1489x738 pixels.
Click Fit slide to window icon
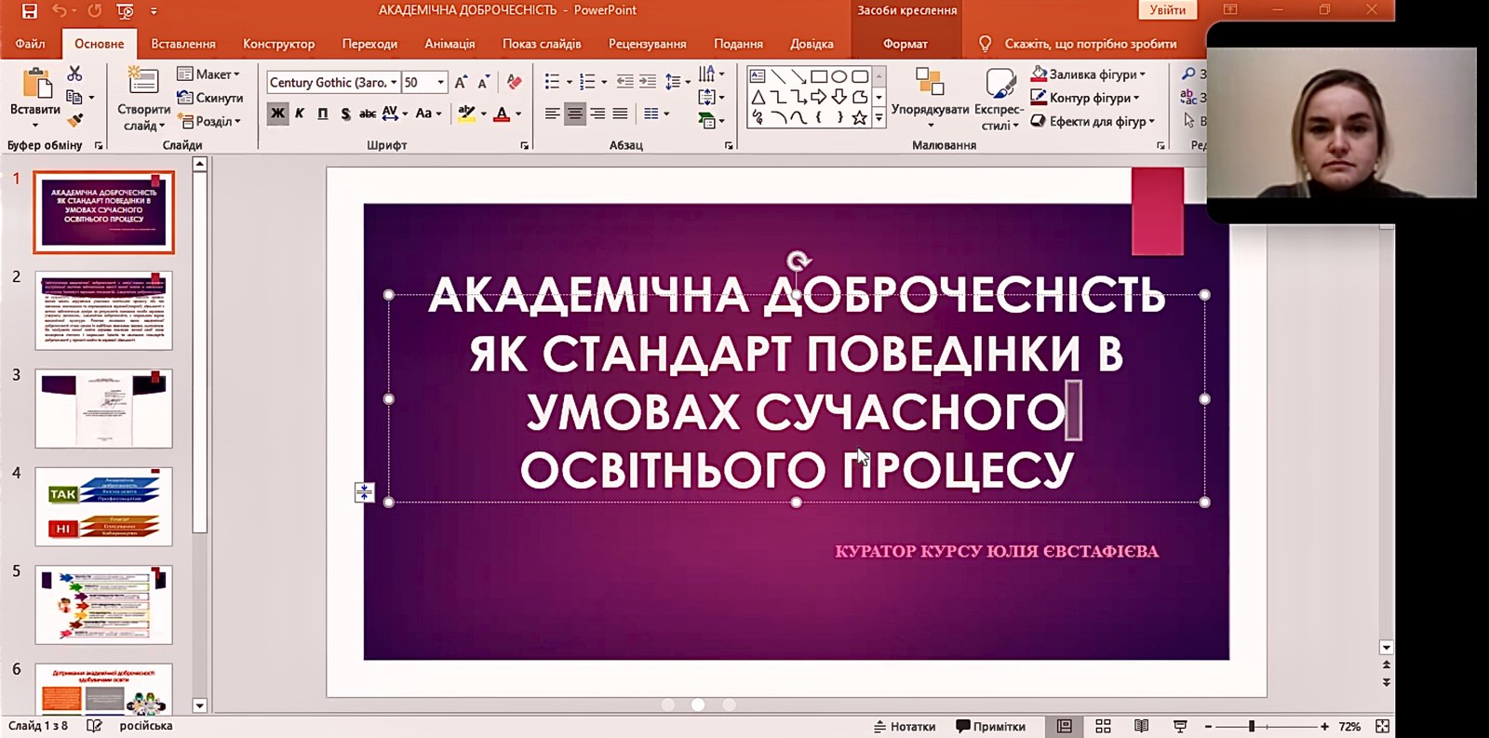(x=1382, y=726)
